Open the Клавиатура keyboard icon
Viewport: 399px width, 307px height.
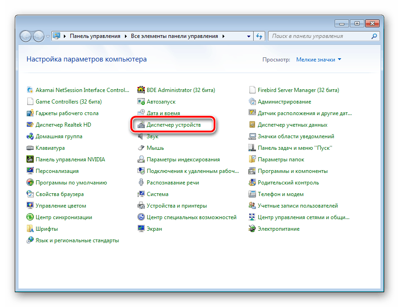[30, 148]
